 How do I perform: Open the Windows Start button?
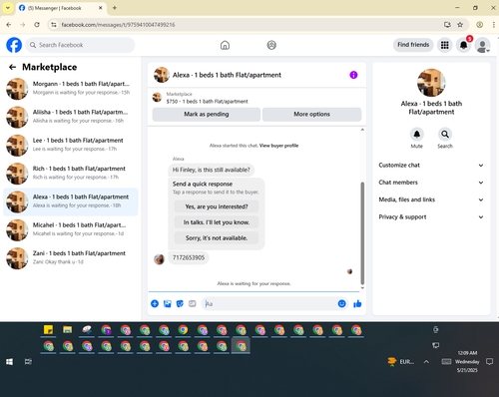9,362
